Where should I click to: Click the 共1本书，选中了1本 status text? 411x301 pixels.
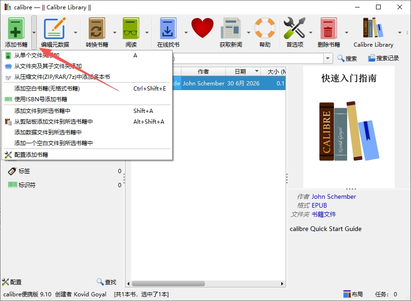click(x=141, y=294)
